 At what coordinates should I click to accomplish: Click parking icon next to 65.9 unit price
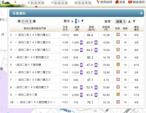tap(96, 43)
